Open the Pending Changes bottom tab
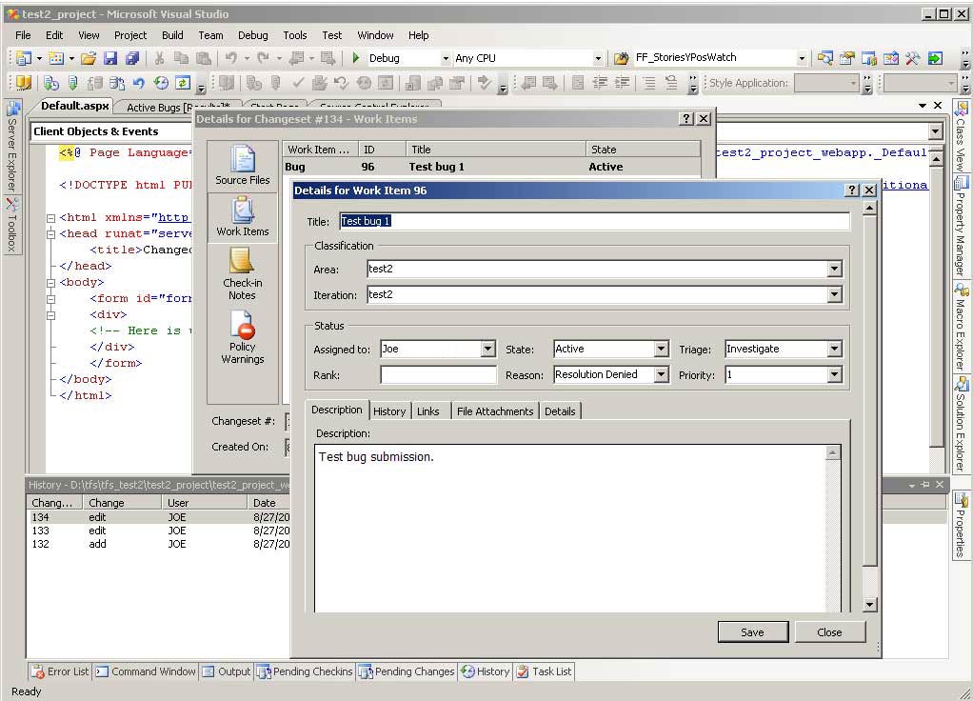This screenshot has height=701, width=973. [407, 671]
